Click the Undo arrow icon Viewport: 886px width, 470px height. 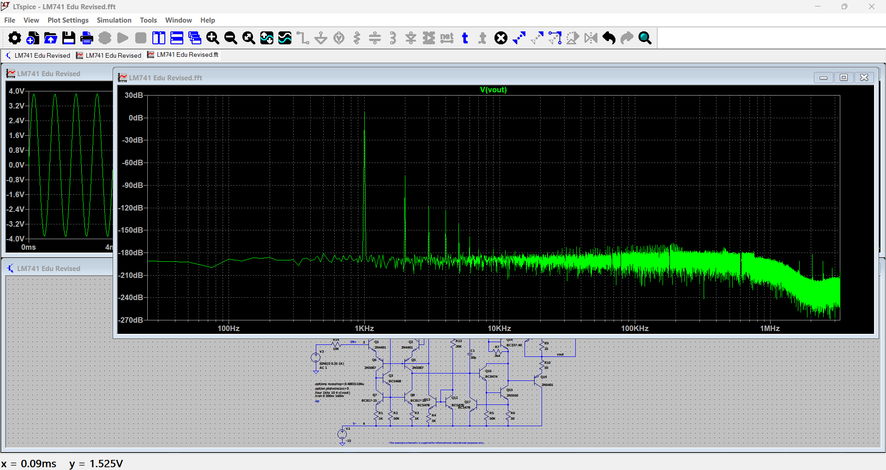tap(609, 38)
